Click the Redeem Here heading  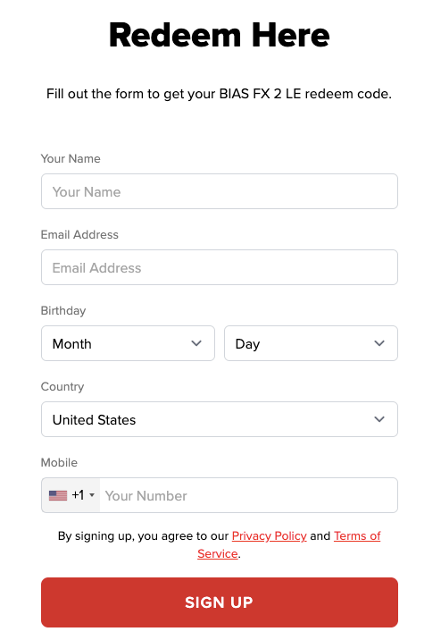[220, 36]
